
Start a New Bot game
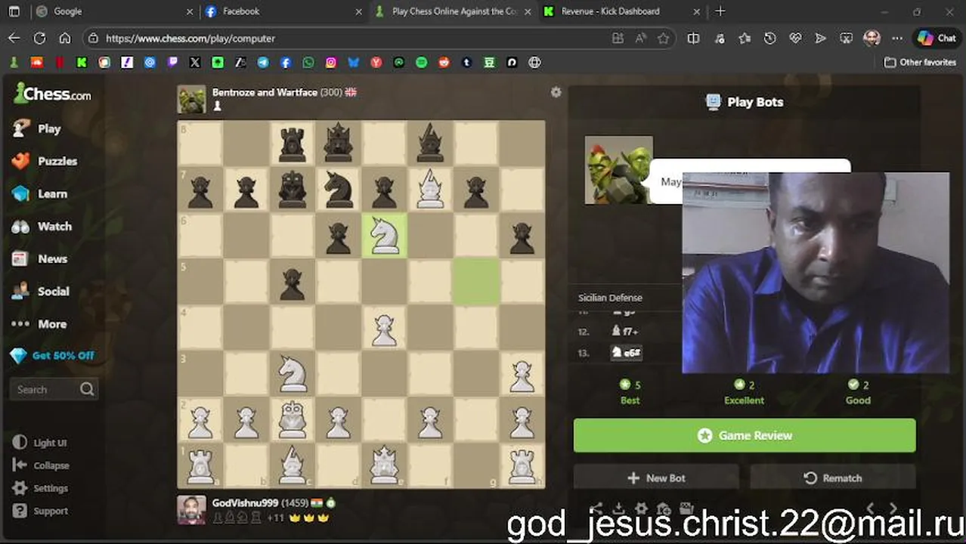(656, 478)
